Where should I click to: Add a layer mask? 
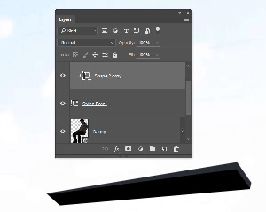pyautogui.click(x=128, y=149)
